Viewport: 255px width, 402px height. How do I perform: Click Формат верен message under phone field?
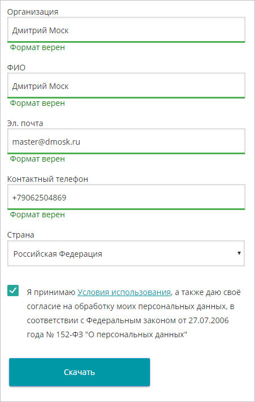(x=37, y=215)
